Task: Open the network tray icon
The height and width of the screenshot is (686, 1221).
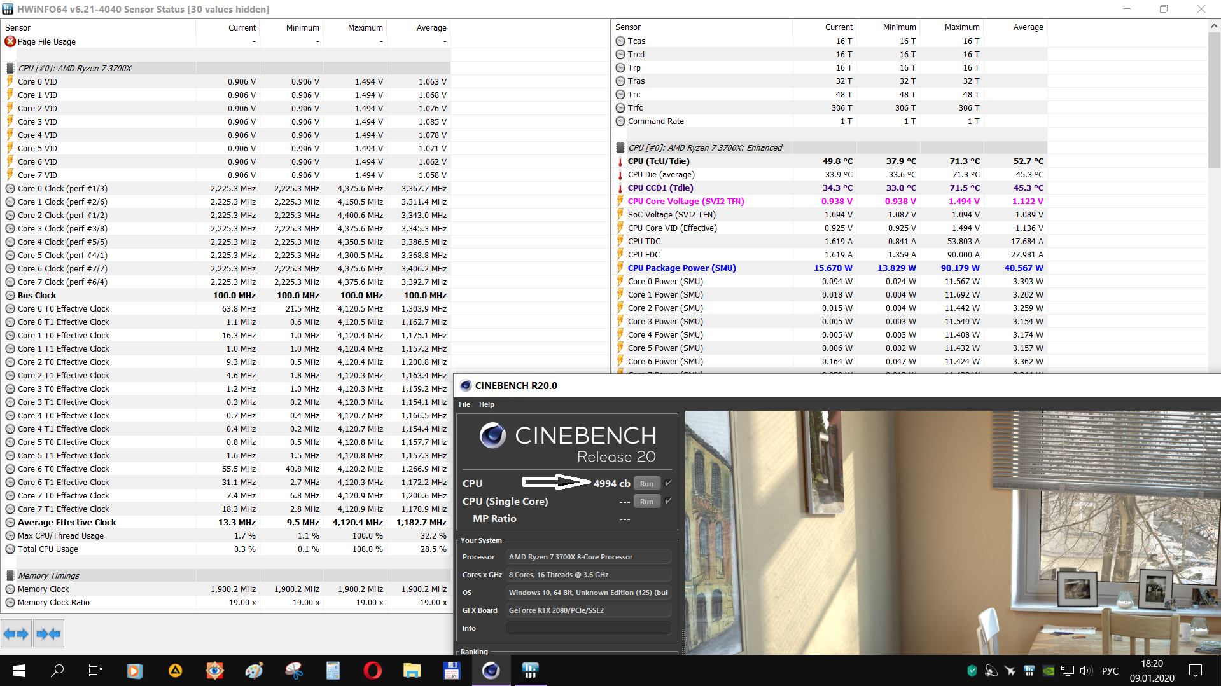Action: tap(1068, 671)
